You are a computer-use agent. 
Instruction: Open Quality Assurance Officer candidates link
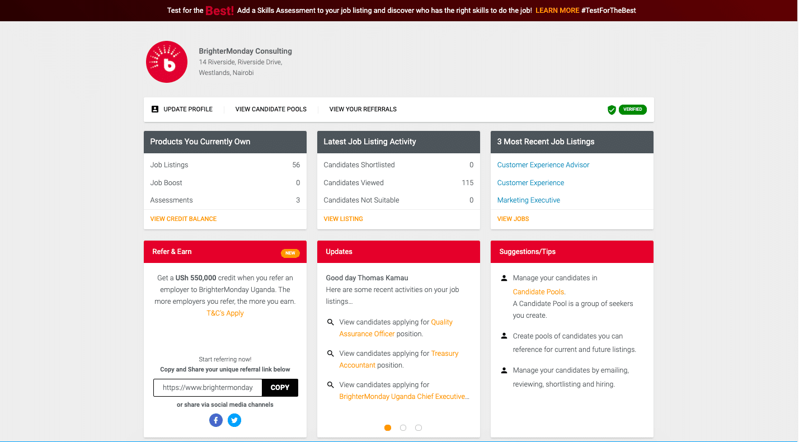396,328
